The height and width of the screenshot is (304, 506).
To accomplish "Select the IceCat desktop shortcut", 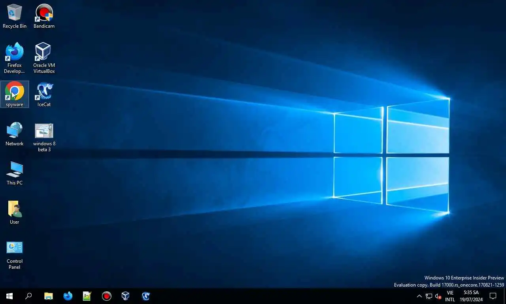I will pos(44,95).
